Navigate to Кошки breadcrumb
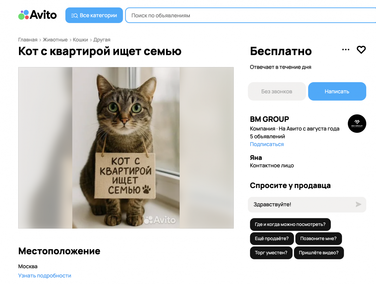Screen dimensions: 376x284 [80, 40]
